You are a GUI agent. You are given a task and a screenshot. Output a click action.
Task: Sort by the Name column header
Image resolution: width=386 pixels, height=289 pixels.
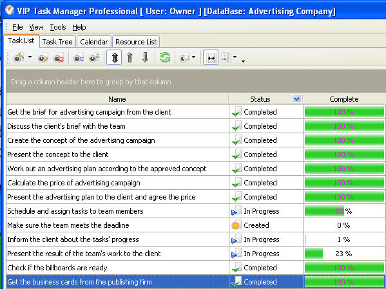coord(117,99)
